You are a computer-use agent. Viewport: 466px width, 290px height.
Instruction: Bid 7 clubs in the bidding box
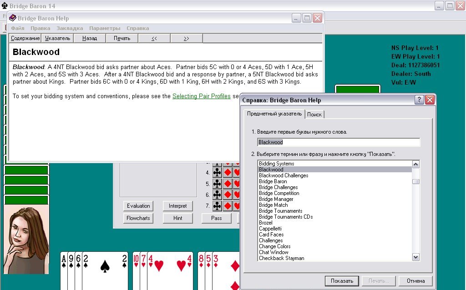[217, 206]
